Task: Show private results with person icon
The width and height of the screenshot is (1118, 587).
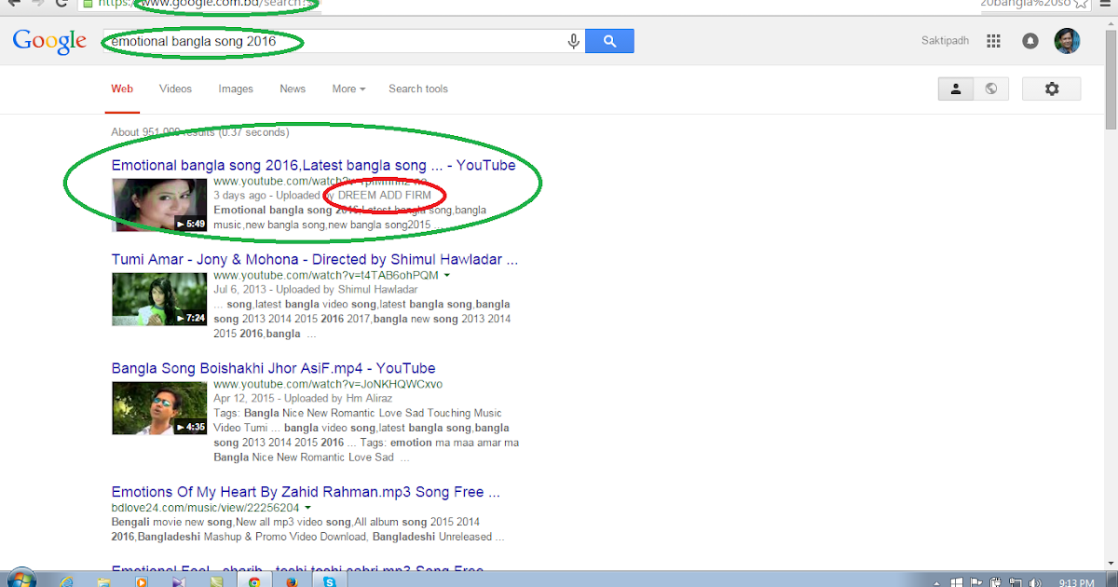Action: (x=955, y=89)
